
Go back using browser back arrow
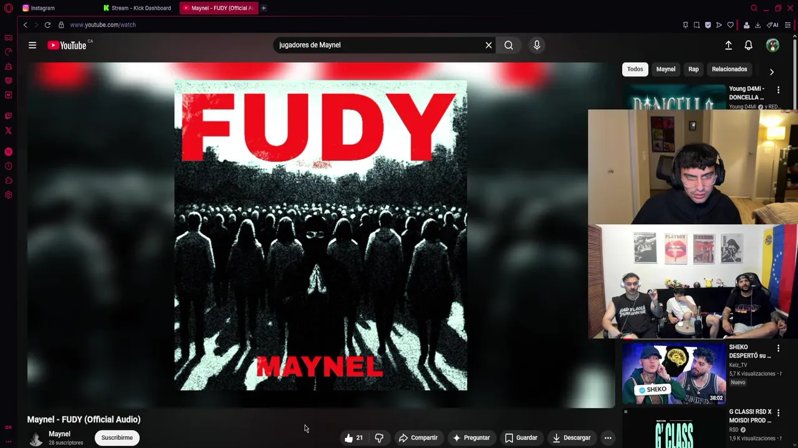pyautogui.click(x=25, y=25)
